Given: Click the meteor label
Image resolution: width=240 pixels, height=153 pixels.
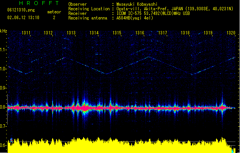Looking at the screenshot, I should point(54,12).
